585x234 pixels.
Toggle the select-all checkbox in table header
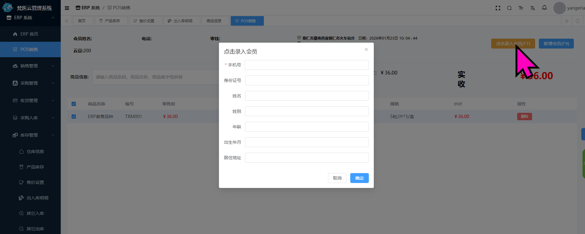click(74, 104)
